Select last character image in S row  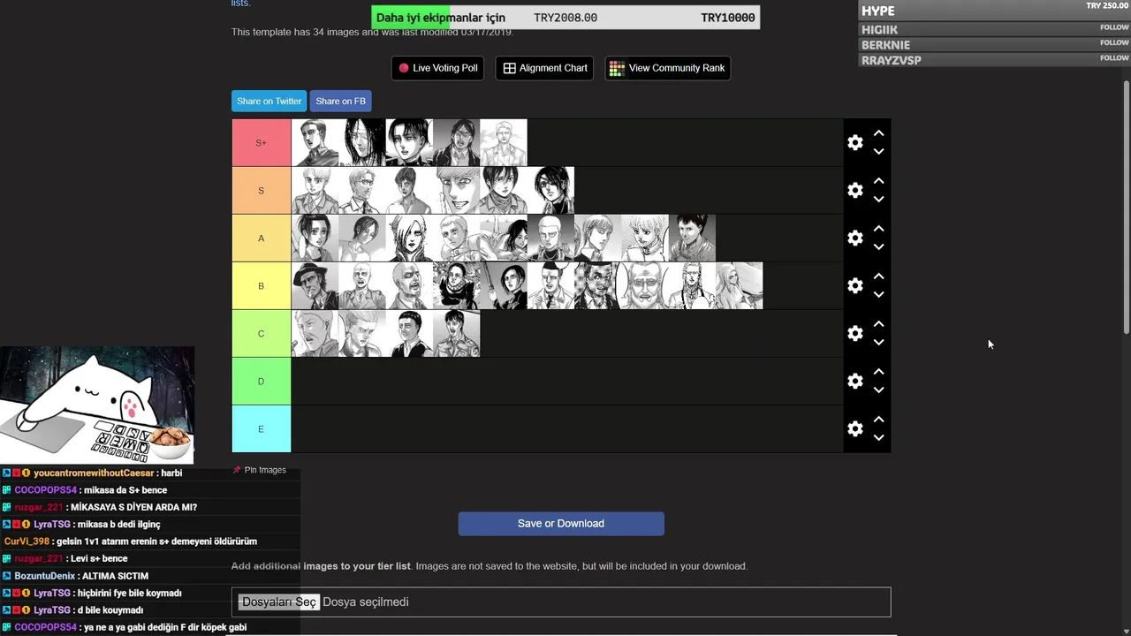pyautogui.click(x=550, y=190)
